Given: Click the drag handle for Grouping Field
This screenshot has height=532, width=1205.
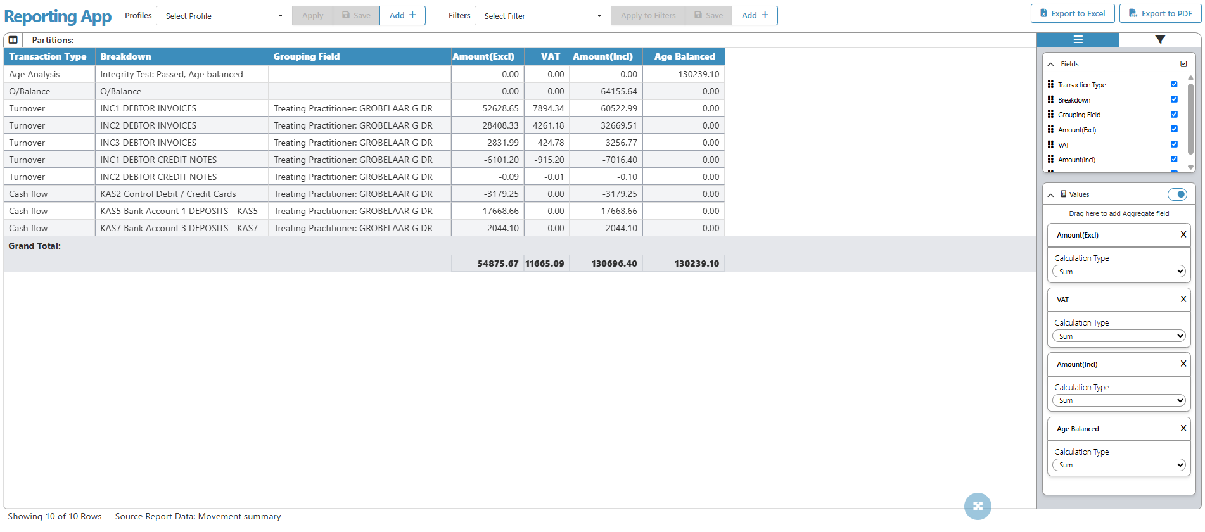Looking at the screenshot, I should [1050, 115].
